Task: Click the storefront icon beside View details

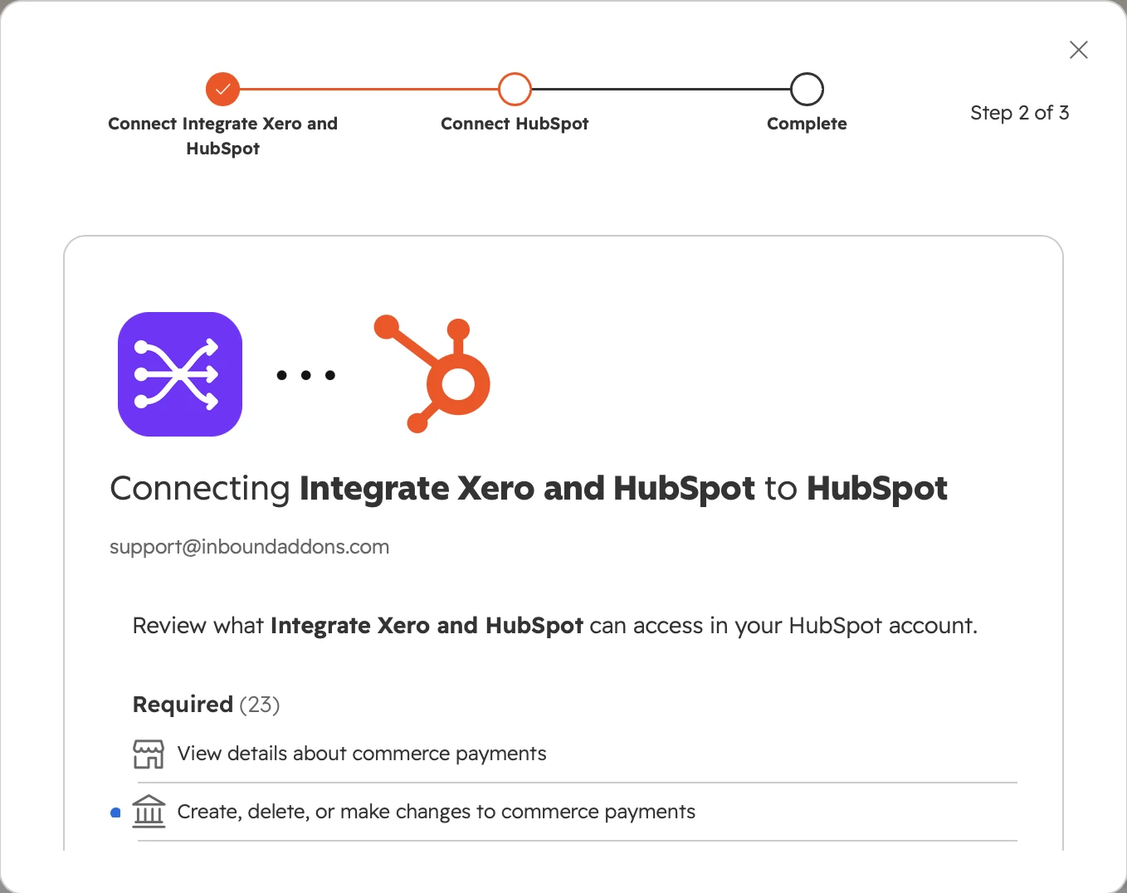Action: pos(149,754)
